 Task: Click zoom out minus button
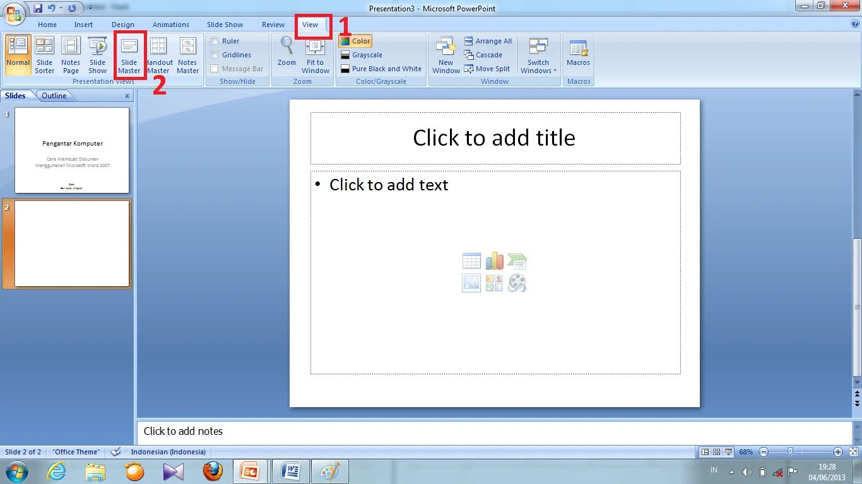click(764, 452)
